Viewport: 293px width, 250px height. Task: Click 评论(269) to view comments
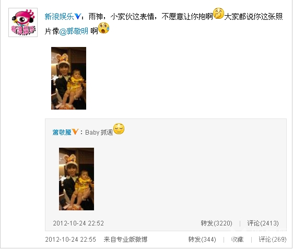[x=273, y=240]
